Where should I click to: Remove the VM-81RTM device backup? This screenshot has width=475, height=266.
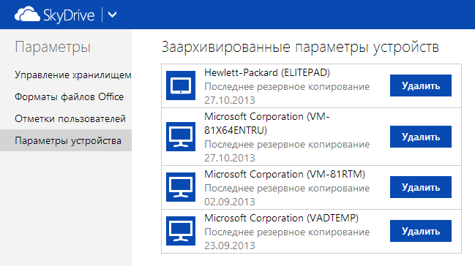tap(420, 187)
